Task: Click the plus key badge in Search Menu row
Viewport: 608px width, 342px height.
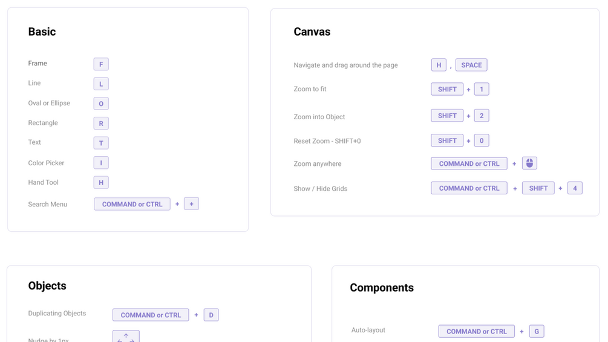Action: (191, 204)
